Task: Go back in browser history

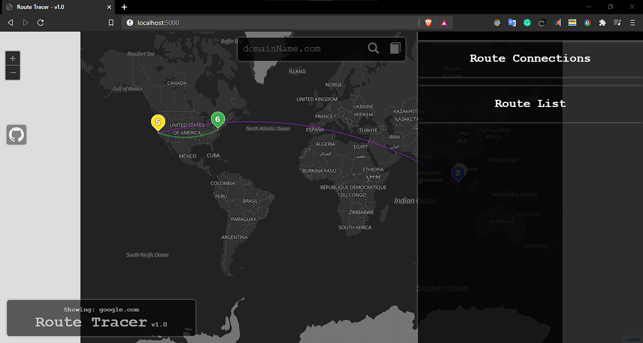Action: (10, 23)
